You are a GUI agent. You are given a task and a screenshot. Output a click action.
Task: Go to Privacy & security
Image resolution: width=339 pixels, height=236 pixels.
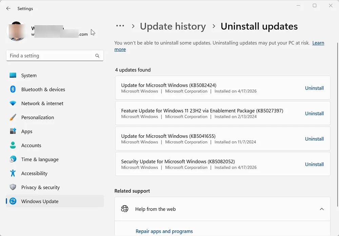click(55, 187)
